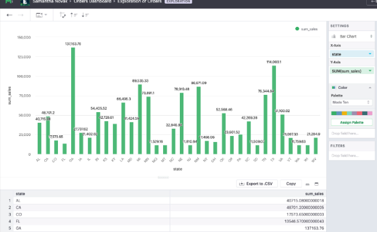Viewport: 377px width, 232px height.
Task: Sort ascending using toolbar icon
Action: point(73,15)
